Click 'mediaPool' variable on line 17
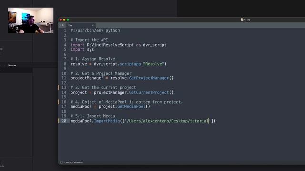This screenshot has width=305, height=171. click(81, 106)
